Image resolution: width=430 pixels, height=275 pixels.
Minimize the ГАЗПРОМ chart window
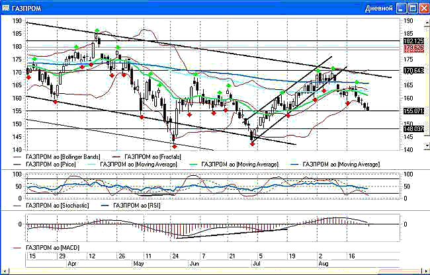coord(401,8)
